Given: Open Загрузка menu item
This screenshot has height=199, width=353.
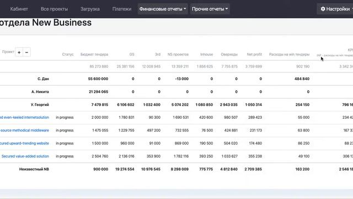Looking at the screenshot, I should coord(90,9).
